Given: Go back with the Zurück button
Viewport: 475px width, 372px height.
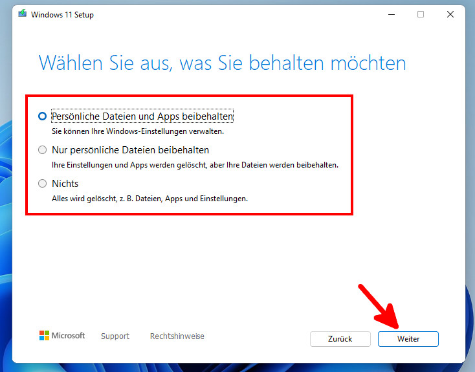Looking at the screenshot, I should pos(340,338).
